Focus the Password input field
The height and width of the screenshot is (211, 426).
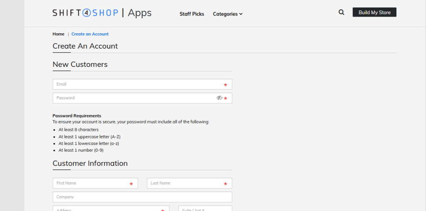point(133,98)
